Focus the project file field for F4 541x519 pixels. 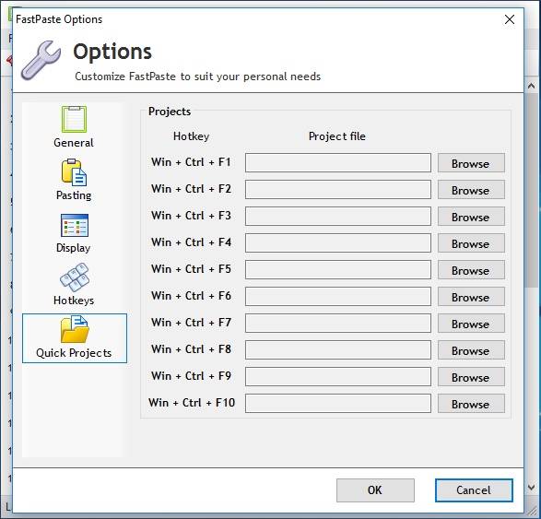338,243
